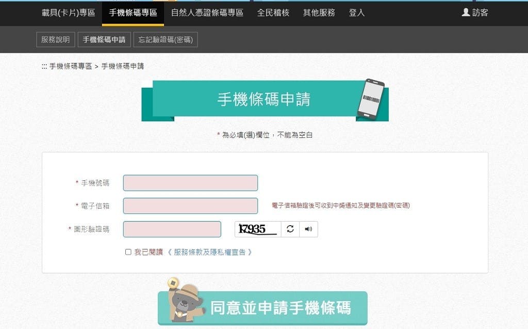Check the 我已閱讀 agreement checkbox
This screenshot has height=329, width=528.
click(128, 252)
